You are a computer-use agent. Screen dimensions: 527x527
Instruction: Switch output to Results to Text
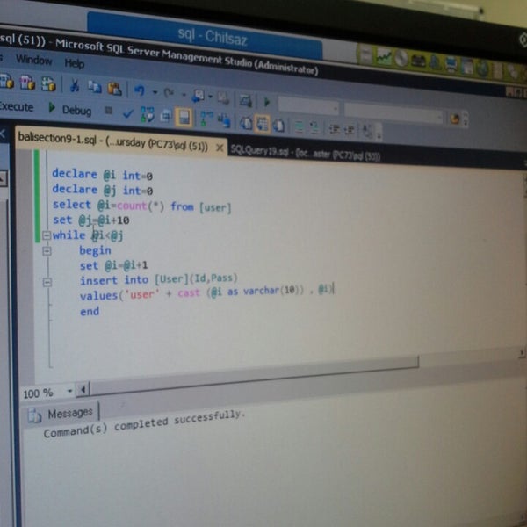coord(246,123)
